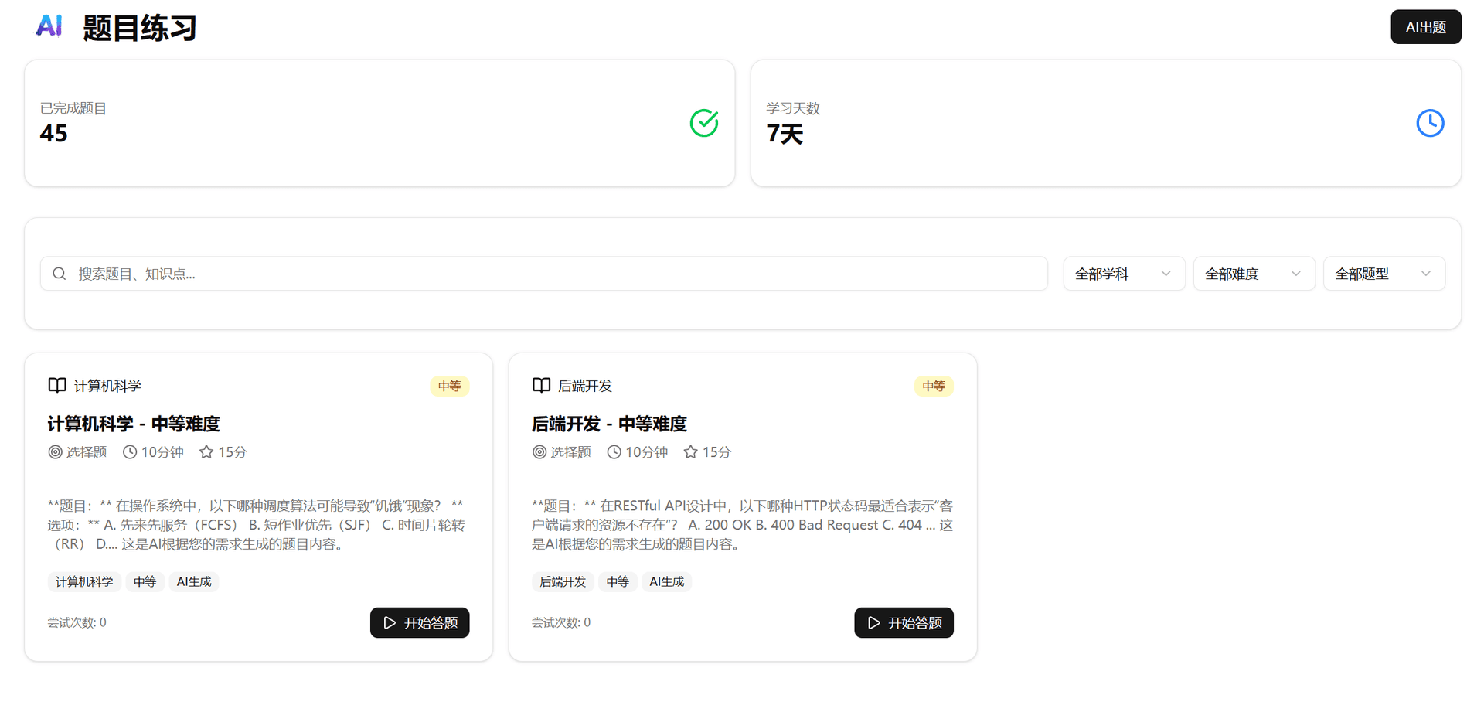Select the AI生成 tag on 计算机科学 card
This screenshot has height=712, width=1484.
[x=194, y=581]
